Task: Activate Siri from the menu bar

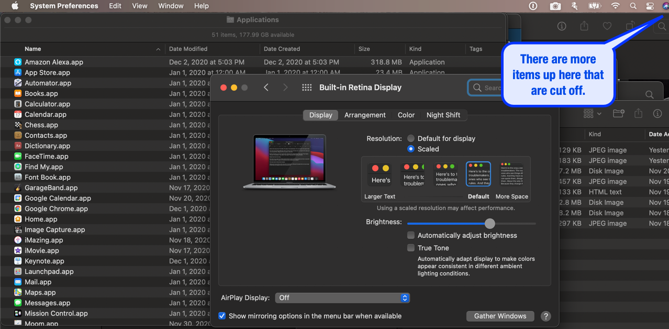Action: pos(665,6)
